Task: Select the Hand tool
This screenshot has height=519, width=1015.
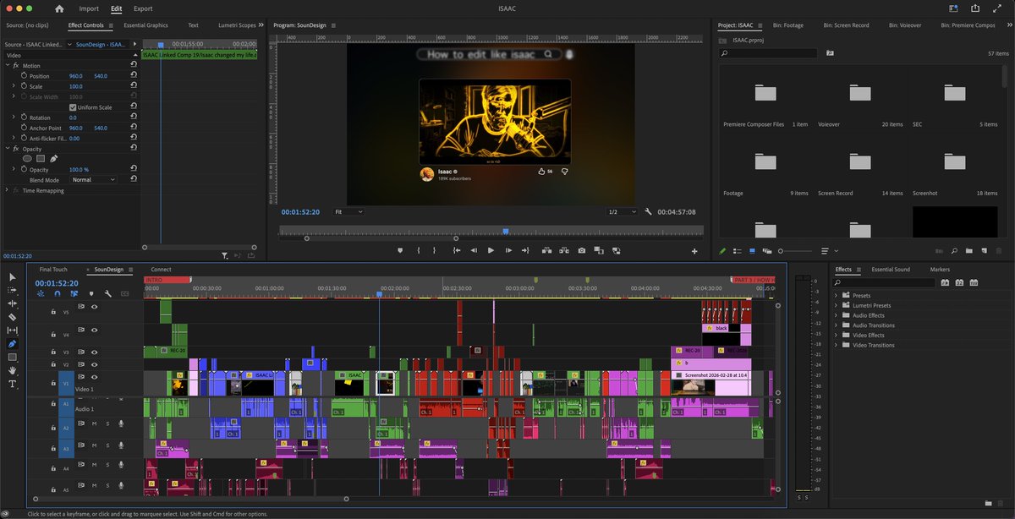Action: 12,371
